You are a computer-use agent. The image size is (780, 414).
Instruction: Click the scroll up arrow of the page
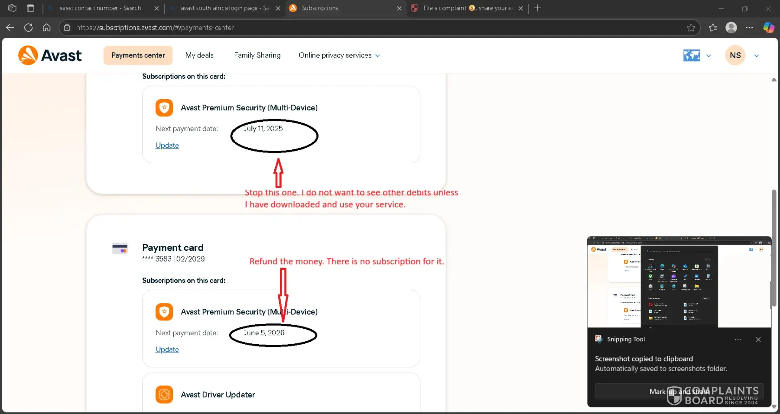tap(774, 80)
